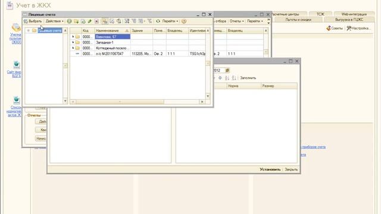Image resolution: width=381 pixels, height=214 pixels.
Task: Click the Заполнить button
Action: [x=248, y=78]
